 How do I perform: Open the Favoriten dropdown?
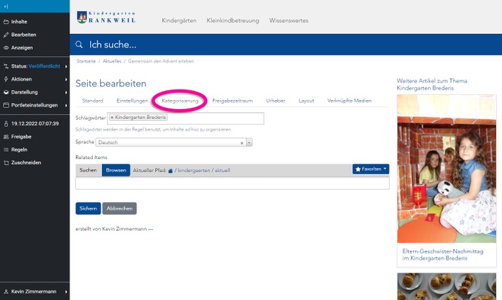(x=371, y=169)
